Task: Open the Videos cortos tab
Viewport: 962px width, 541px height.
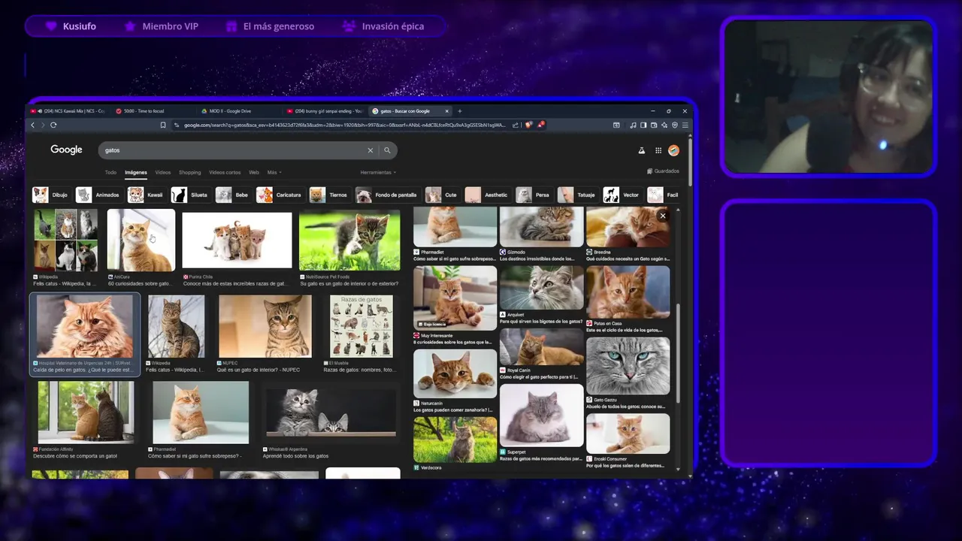Action: [x=225, y=173]
